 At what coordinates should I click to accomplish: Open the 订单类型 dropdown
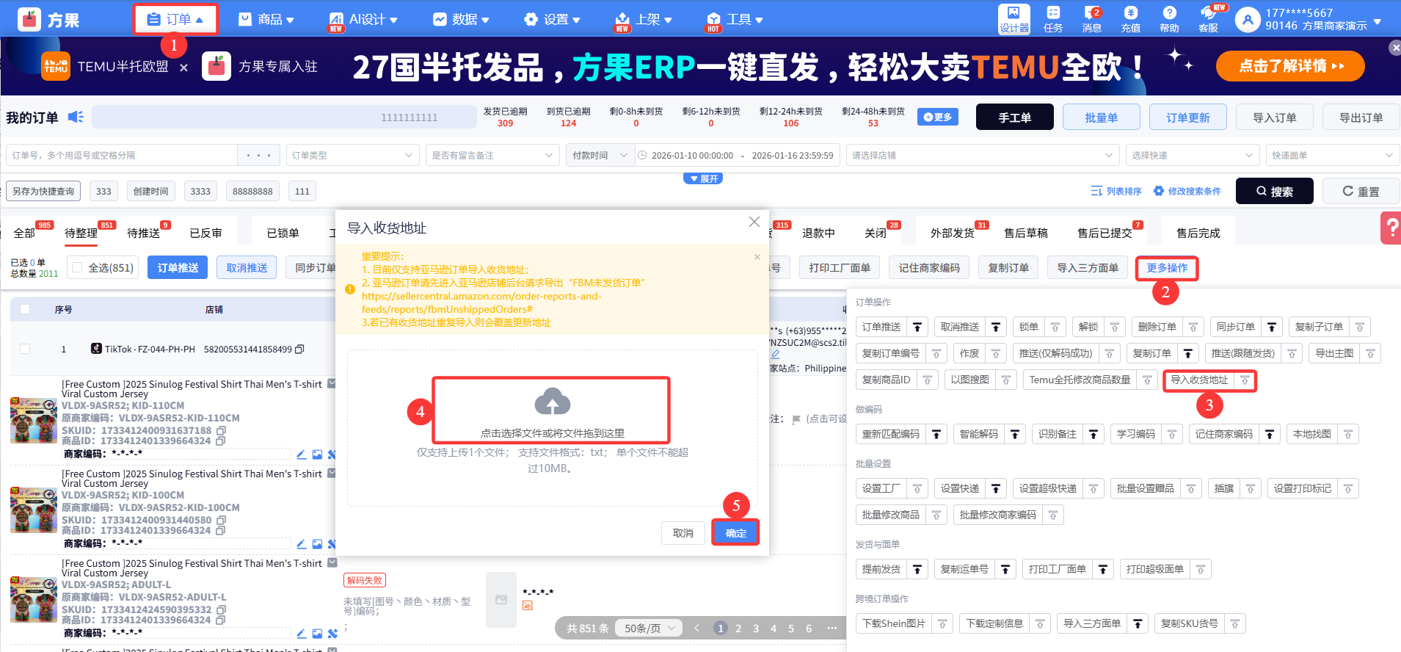coord(352,155)
